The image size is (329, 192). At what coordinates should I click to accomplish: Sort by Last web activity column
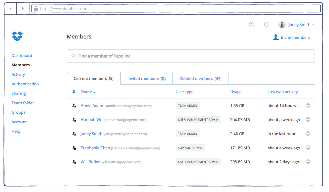(x=282, y=92)
